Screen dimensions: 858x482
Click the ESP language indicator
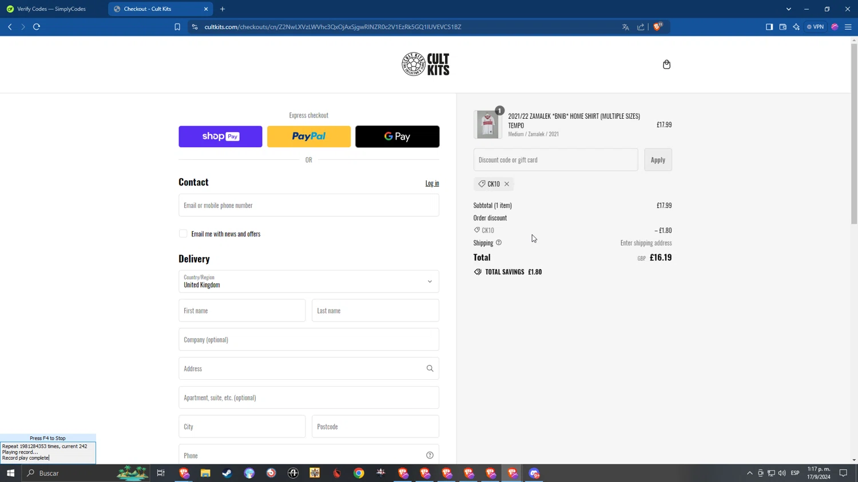tap(795, 473)
